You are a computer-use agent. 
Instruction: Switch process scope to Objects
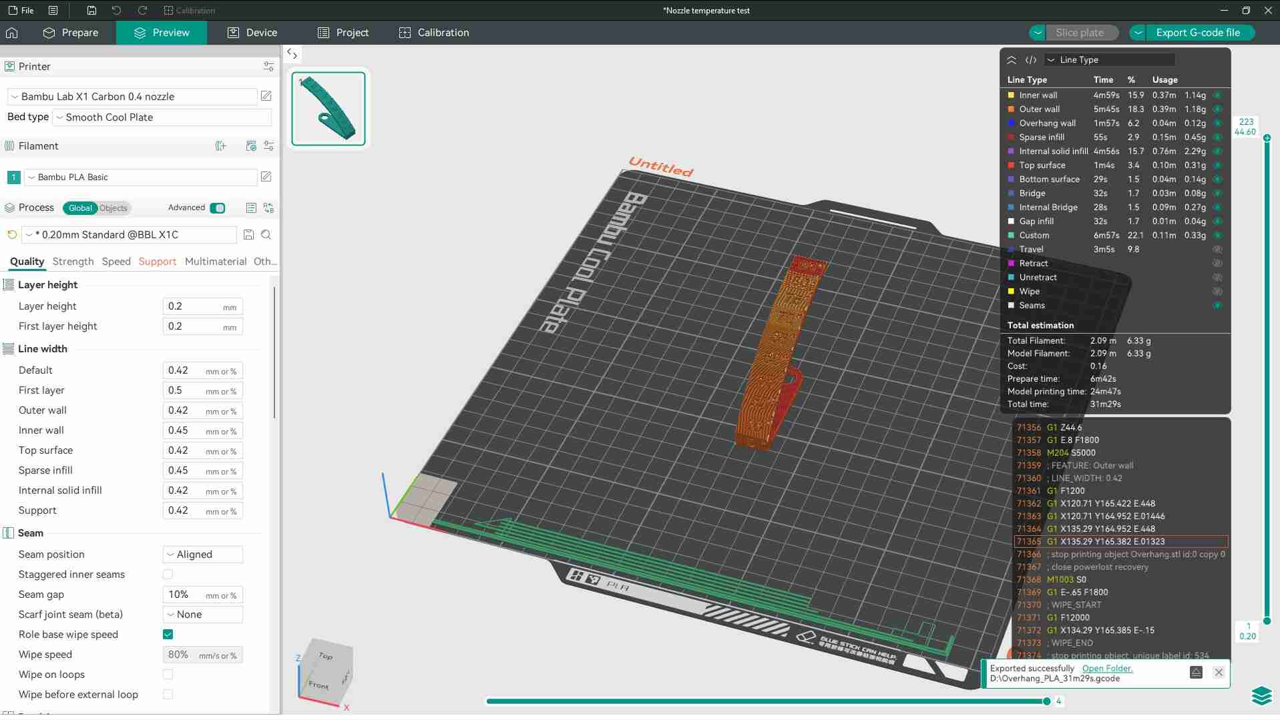pyautogui.click(x=113, y=208)
